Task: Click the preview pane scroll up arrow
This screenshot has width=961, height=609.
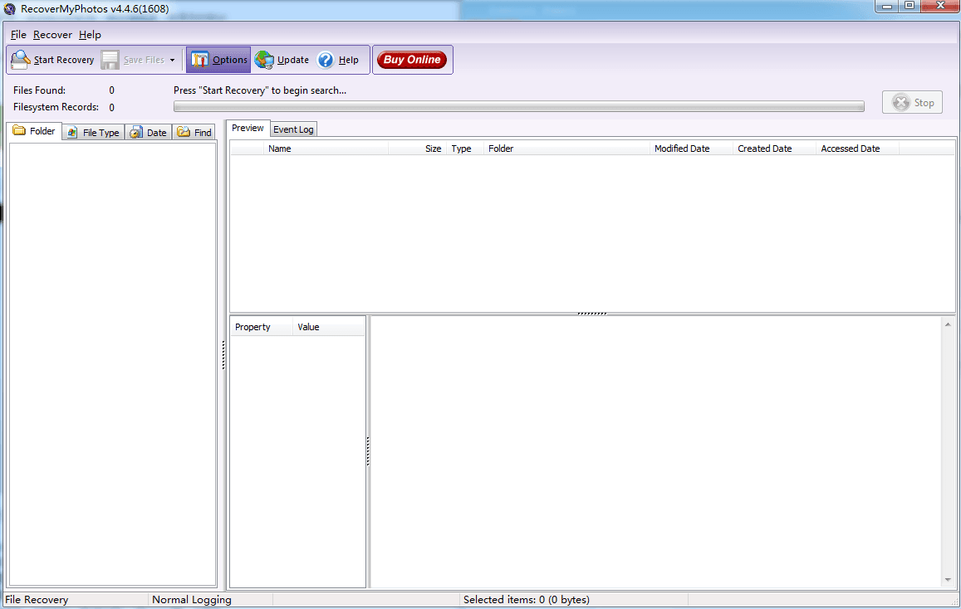Action: tap(949, 324)
